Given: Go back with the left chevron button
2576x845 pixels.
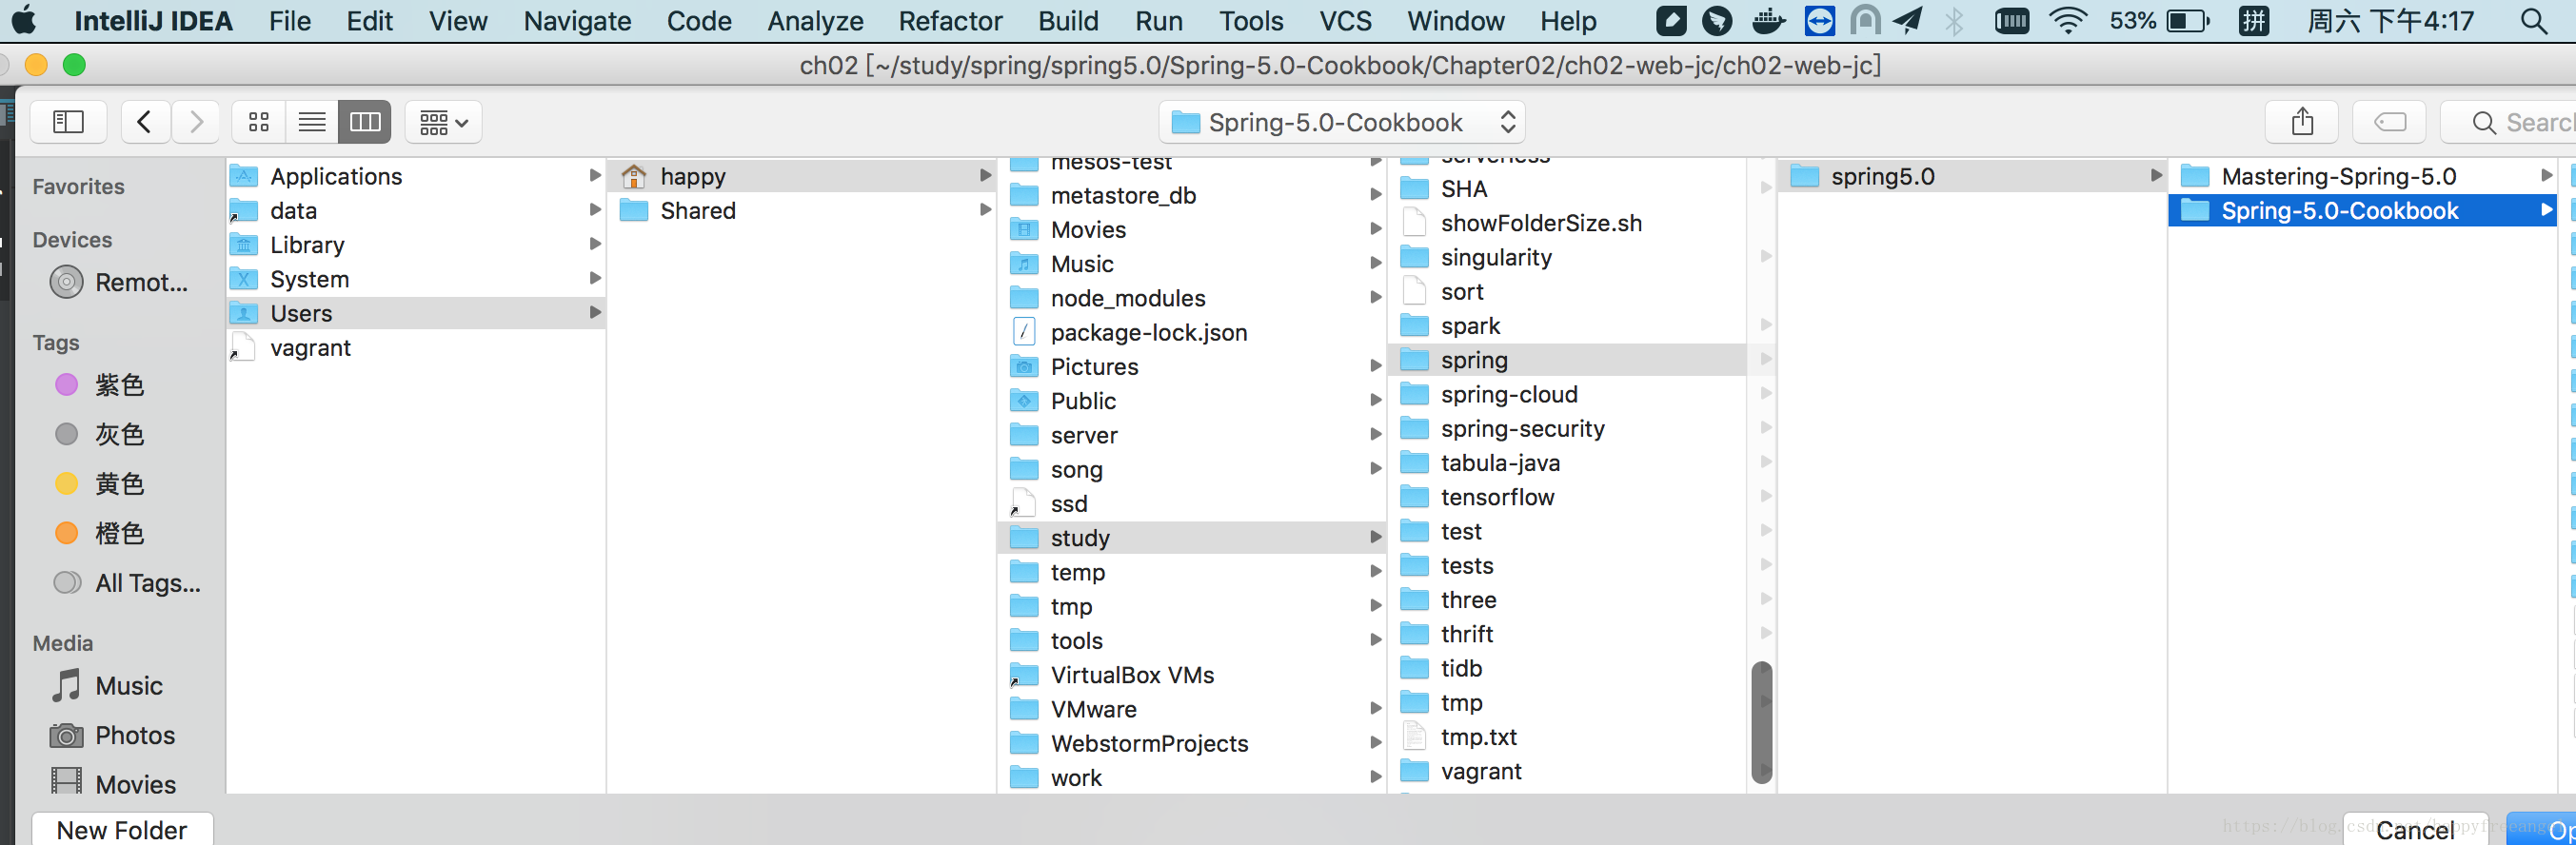Looking at the screenshot, I should pos(145,122).
